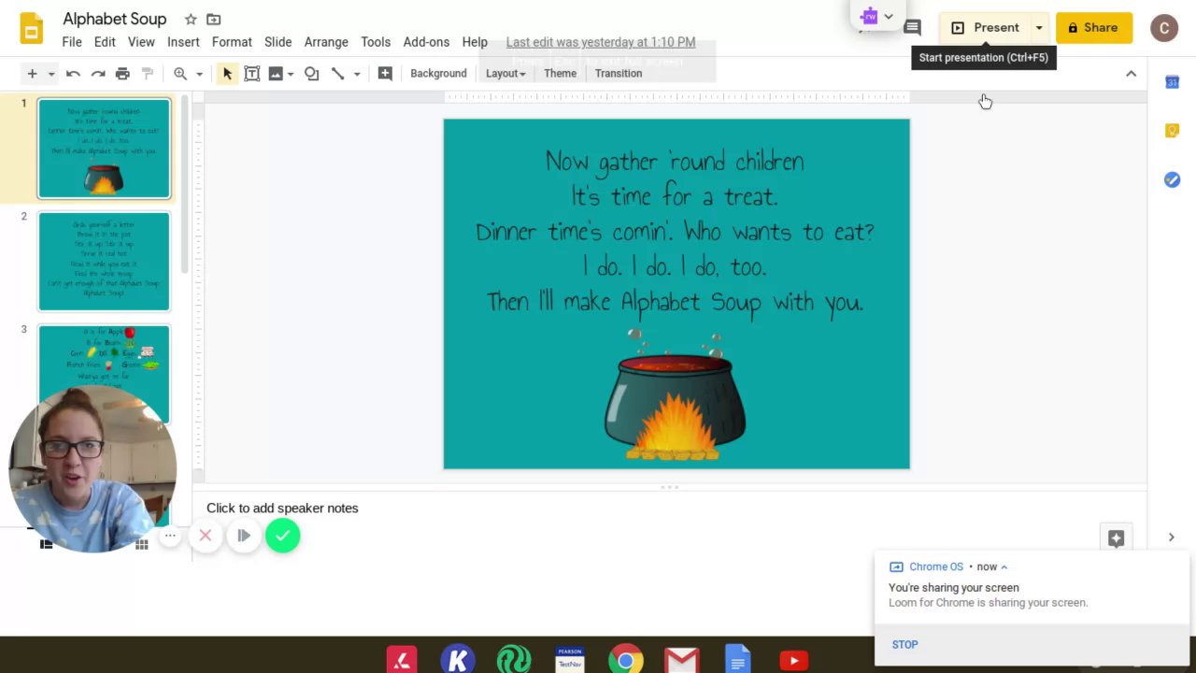
Task: Select slide 2 thumbnail
Action: click(x=104, y=261)
